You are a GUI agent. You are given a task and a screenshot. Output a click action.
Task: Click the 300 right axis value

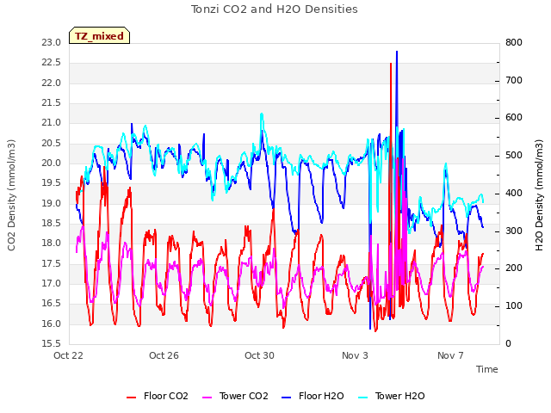pos(514,231)
